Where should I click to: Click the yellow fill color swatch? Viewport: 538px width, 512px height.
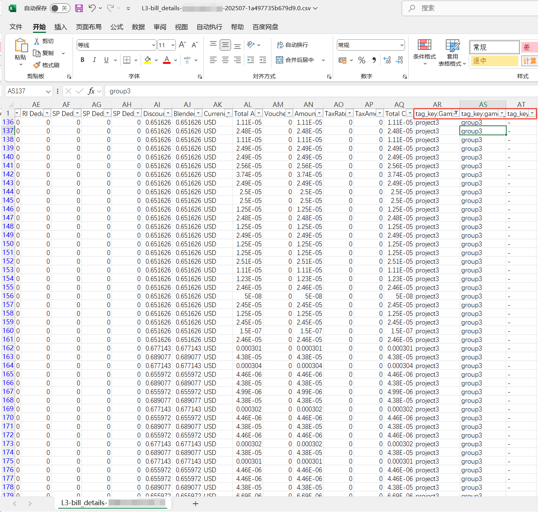point(147,60)
